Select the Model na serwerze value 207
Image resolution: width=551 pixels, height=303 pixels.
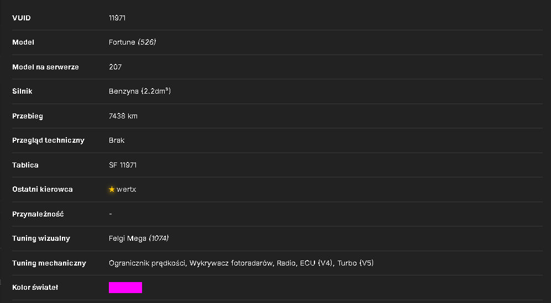[x=116, y=67]
